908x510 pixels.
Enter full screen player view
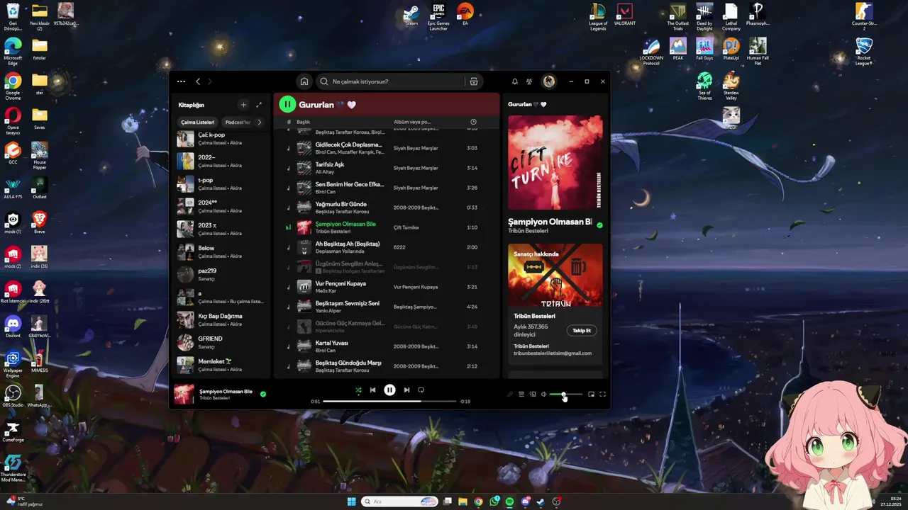[603, 395]
